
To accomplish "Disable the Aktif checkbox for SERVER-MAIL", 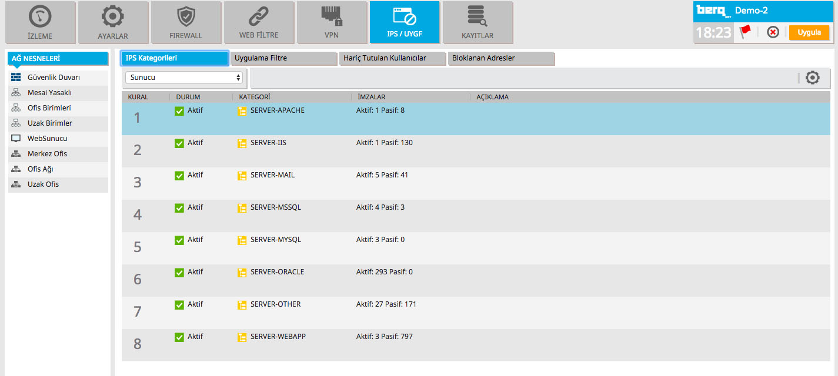I will click(x=179, y=176).
